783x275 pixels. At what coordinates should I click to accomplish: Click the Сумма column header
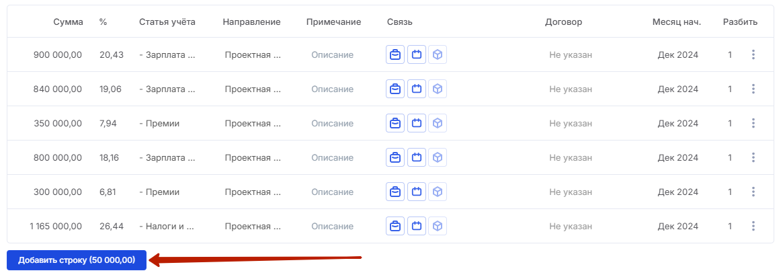click(x=69, y=22)
